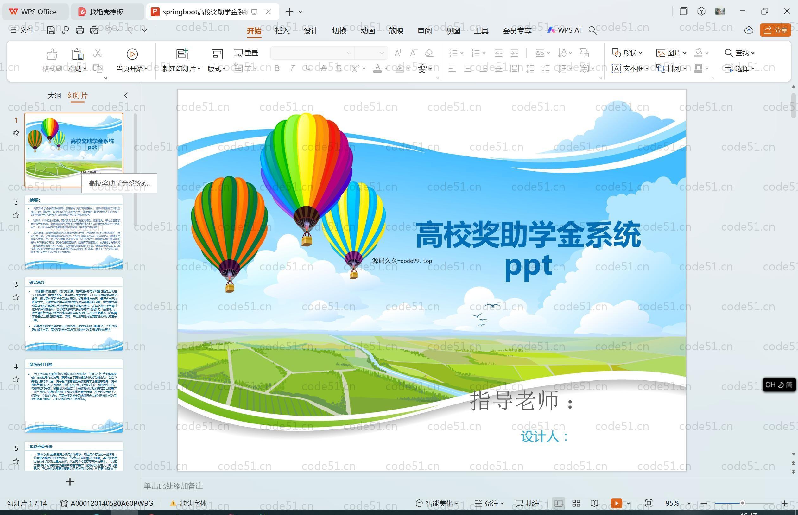Click orange Play slideshow button

click(x=617, y=503)
